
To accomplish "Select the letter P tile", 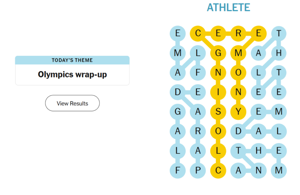I will tap(198, 170).
